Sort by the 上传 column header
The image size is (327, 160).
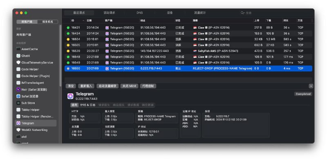tap(257, 21)
